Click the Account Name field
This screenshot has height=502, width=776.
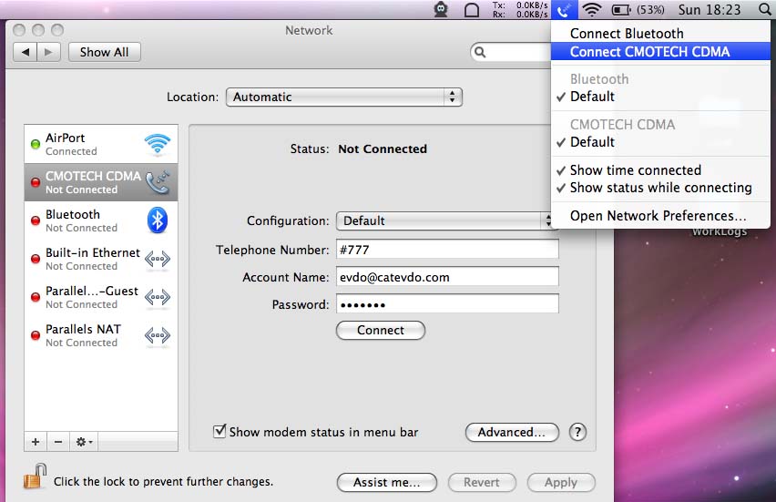point(447,277)
